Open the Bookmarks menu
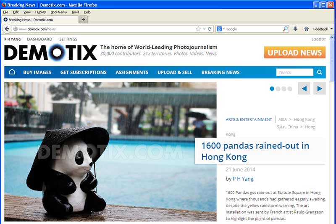The width and height of the screenshot is (336, 224). (58, 12)
